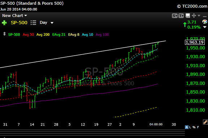
Task: Click the 30 date axis label
Action: point(174,125)
